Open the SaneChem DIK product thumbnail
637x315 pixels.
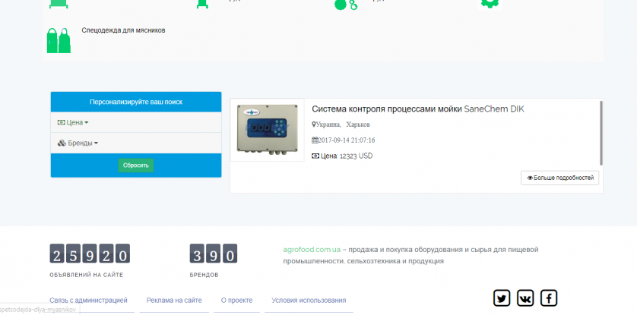tap(268, 130)
